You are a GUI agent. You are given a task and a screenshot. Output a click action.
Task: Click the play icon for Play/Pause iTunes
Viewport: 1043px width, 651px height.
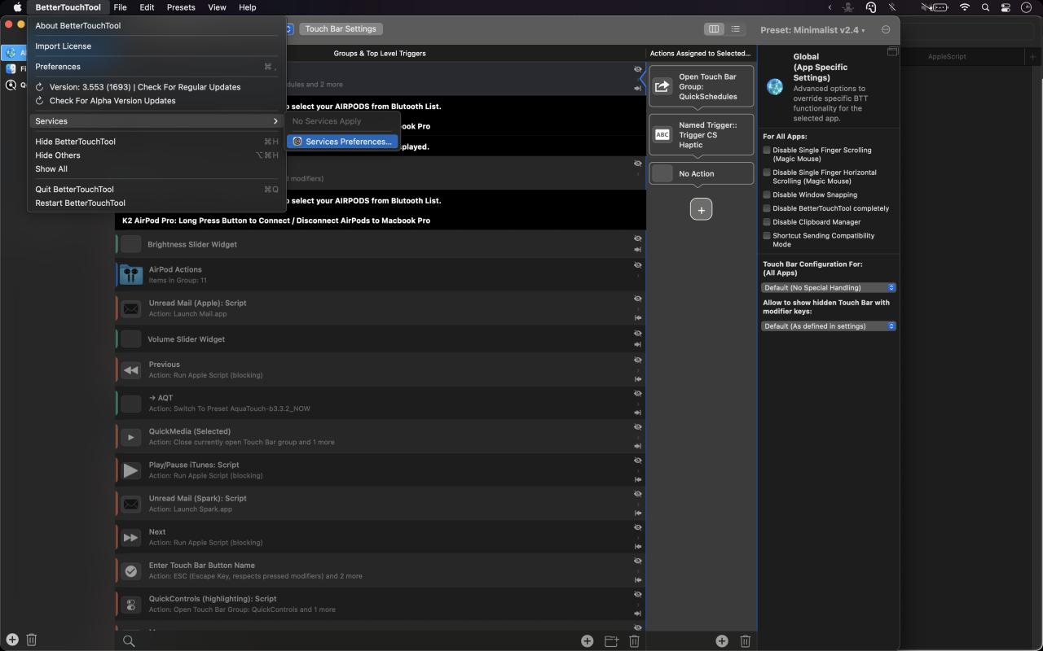131,470
